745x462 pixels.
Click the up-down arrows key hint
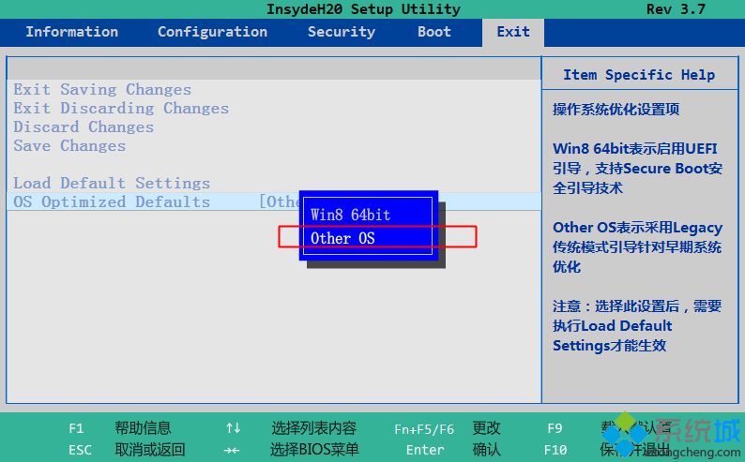(234, 428)
